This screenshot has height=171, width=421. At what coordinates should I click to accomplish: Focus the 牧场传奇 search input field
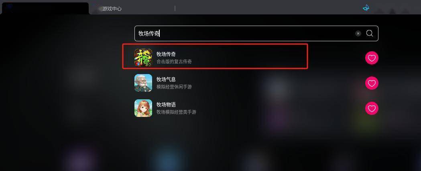pyautogui.click(x=256, y=34)
